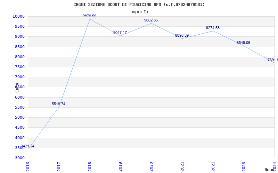This screenshot has height=173, width=278.
Task: Click the 2018 x-axis label
Action: (x=90, y=167)
